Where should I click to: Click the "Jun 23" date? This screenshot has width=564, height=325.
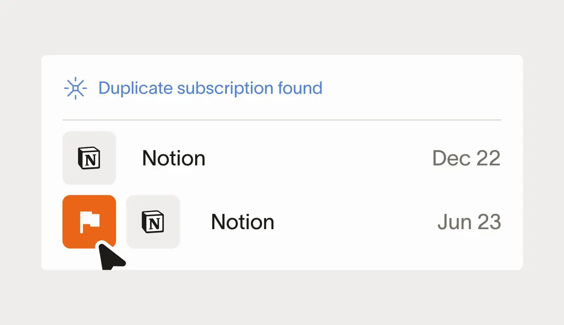469,222
